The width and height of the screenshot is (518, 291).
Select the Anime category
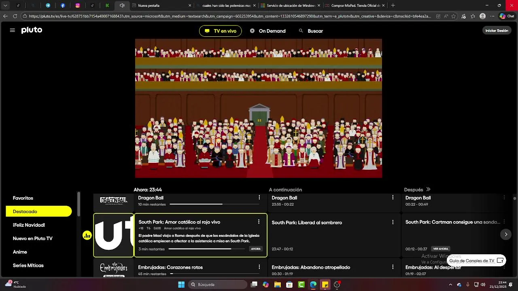[x=20, y=252]
